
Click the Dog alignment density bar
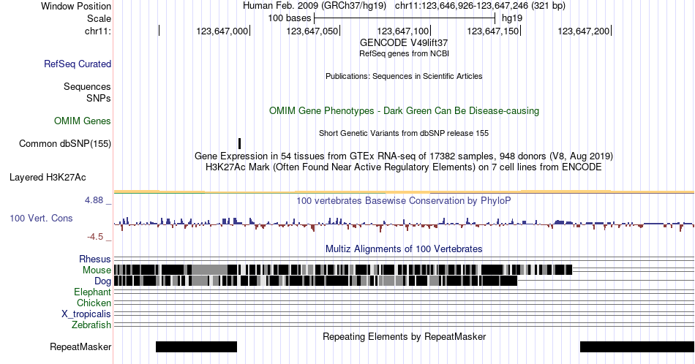(x=315, y=281)
